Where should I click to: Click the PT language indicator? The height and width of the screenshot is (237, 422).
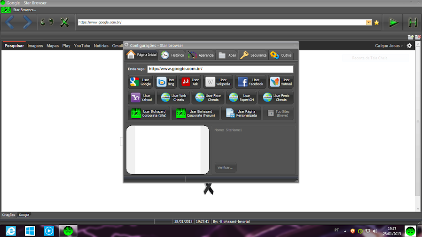pyautogui.click(x=336, y=230)
